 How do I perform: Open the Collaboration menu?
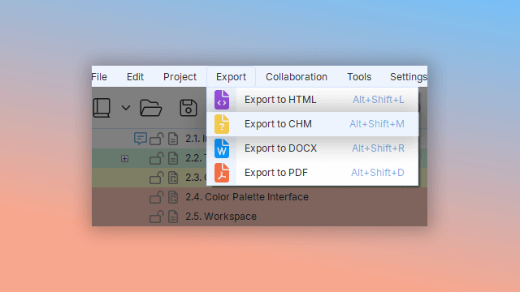coord(296,77)
